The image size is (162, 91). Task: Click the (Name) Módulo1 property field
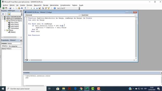click(x=12, y=49)
